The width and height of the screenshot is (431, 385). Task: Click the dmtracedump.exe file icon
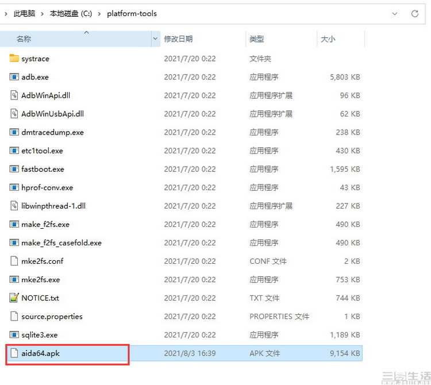(x=14, y=132)
